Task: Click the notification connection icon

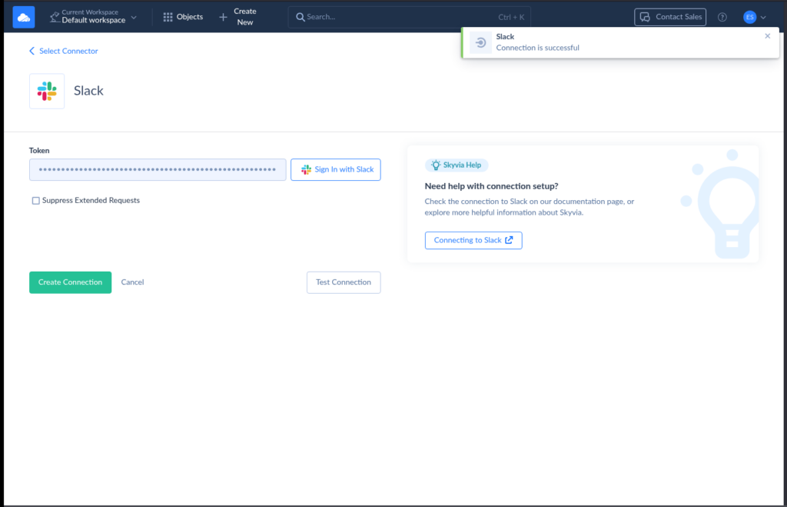Action: [x=480, y=43]
